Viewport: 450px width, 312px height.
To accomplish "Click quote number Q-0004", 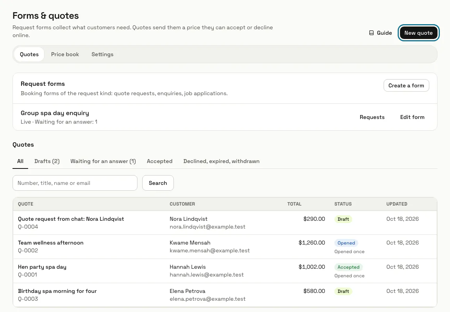I will 28,227.
